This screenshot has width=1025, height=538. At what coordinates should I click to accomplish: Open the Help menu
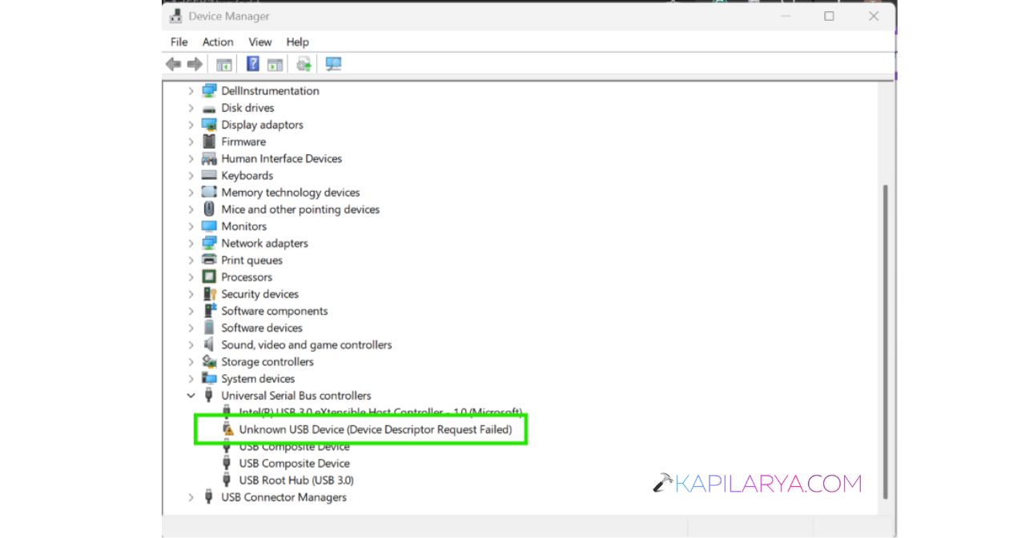pos(297,42)
